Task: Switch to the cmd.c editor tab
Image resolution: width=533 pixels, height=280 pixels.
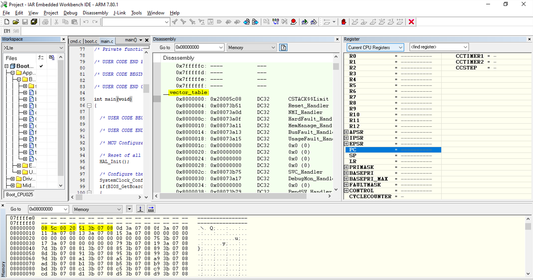Action: click(75, 41)
